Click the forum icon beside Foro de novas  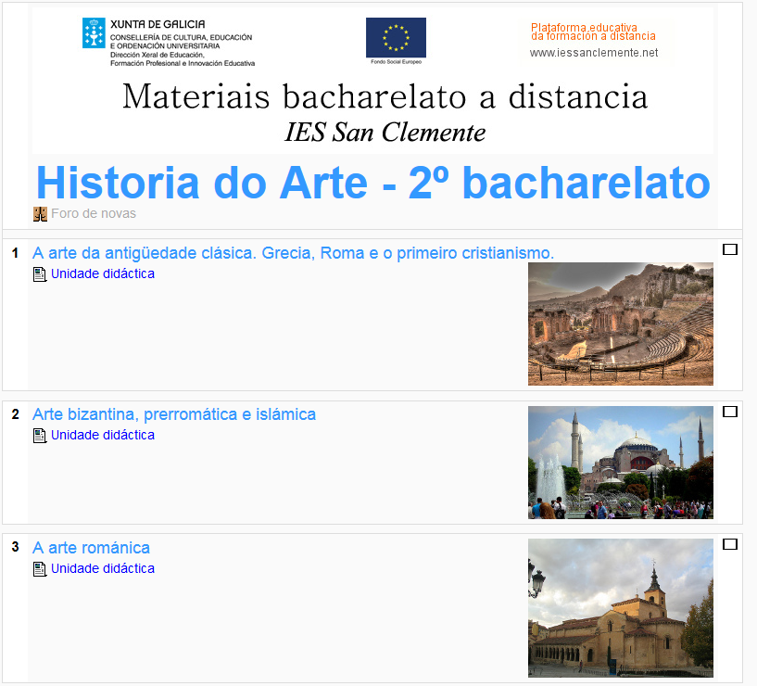(x=40, y=213)
